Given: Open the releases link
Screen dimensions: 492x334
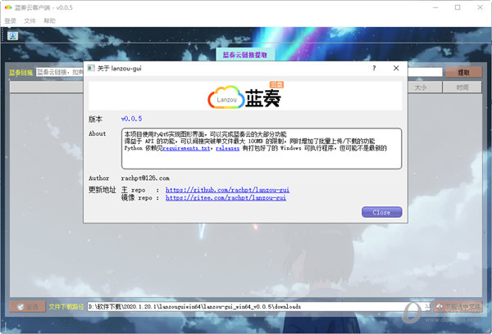Looking at the screenshot, I should pos(227,148).
